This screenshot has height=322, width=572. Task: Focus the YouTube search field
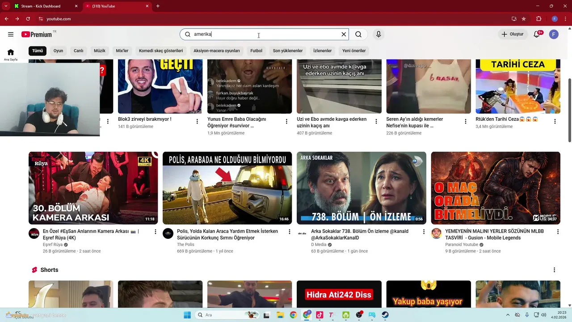[265, 34]
